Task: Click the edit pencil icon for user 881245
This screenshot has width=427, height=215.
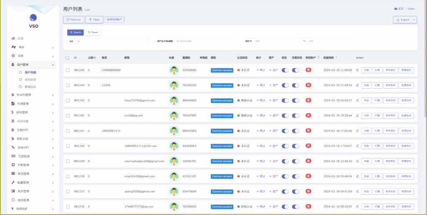Action: tap(357, 70)
